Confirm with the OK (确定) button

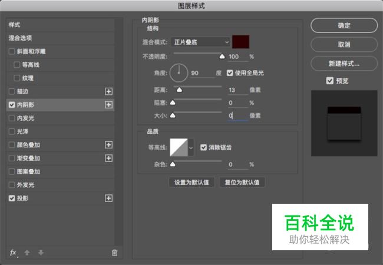pos(344,25)
